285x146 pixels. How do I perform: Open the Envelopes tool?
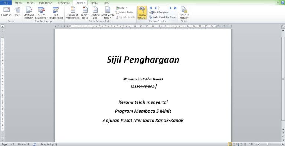coord(7,12)
